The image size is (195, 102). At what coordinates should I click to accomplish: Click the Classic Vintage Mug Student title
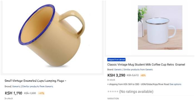point(146,65)
